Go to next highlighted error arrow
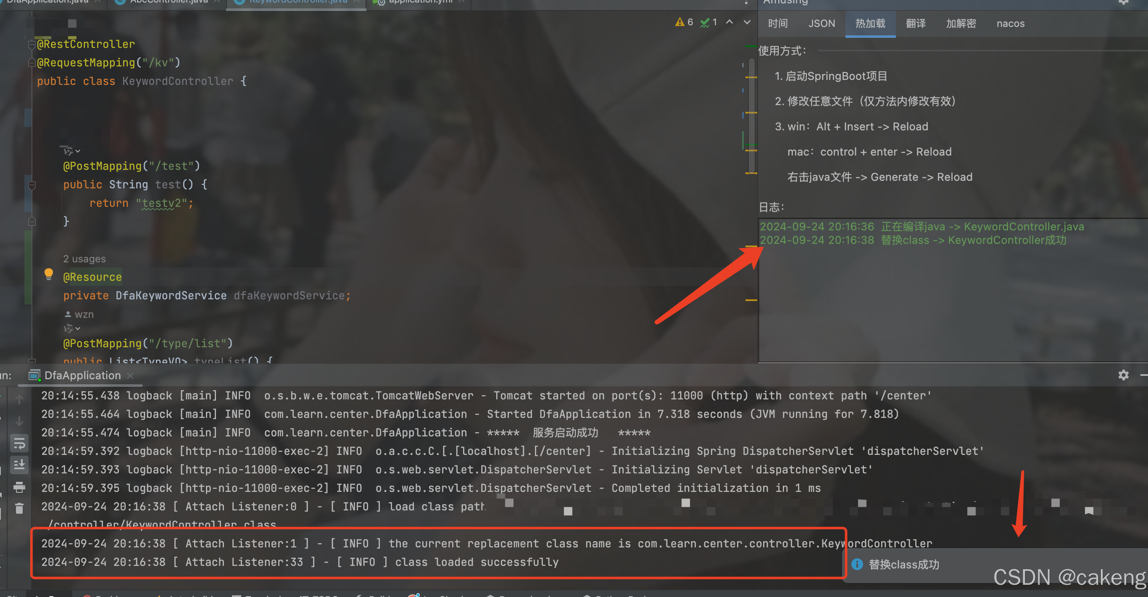The height and width of the screenshot is (597, 1148). pyautogui.click(x=747, y=22)
